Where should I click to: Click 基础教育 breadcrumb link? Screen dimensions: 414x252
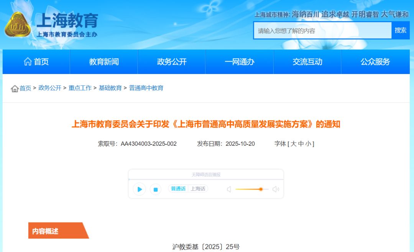[110, 88]
